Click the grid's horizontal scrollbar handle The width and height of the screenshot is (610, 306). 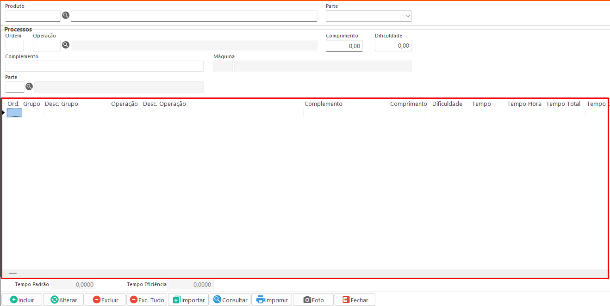[12, 273]
